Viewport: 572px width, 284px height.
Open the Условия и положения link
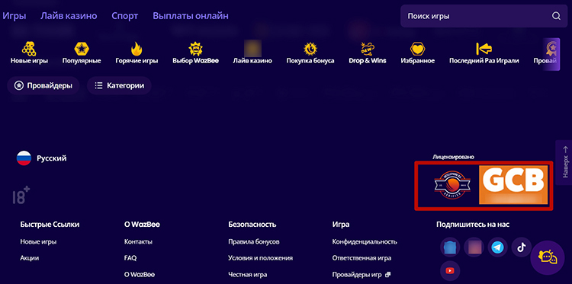click(x=261, y=258)
